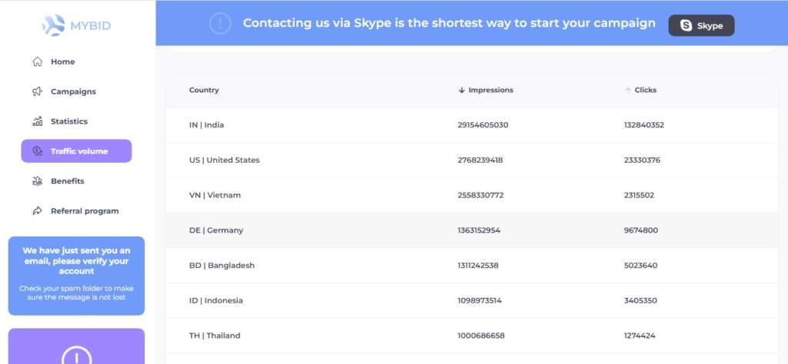Click the Home house icon

tap(37, 61)
